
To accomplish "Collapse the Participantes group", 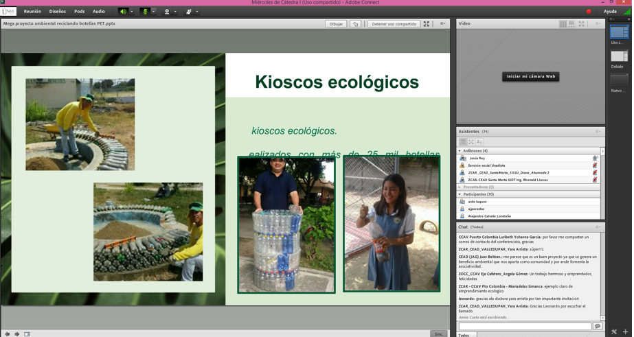I will (460, 194).
